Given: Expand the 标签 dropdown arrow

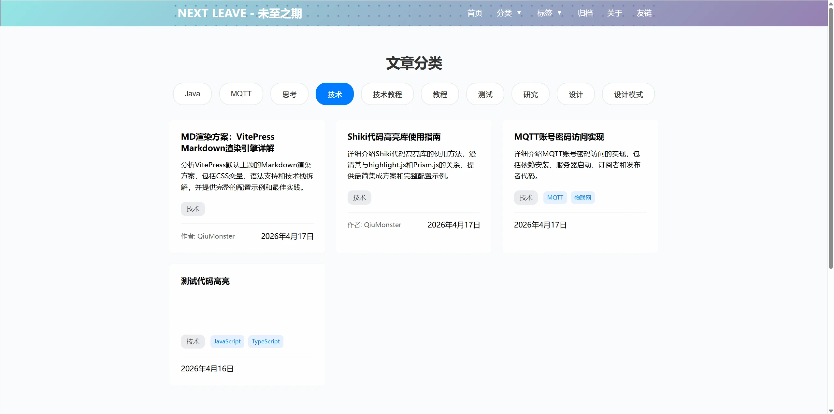Looking at the screenshot, I should (x=560, y=13).
